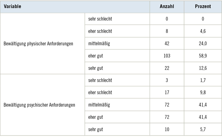Select the Anzahl column header

pyautogui.click(x=167, y=7)
